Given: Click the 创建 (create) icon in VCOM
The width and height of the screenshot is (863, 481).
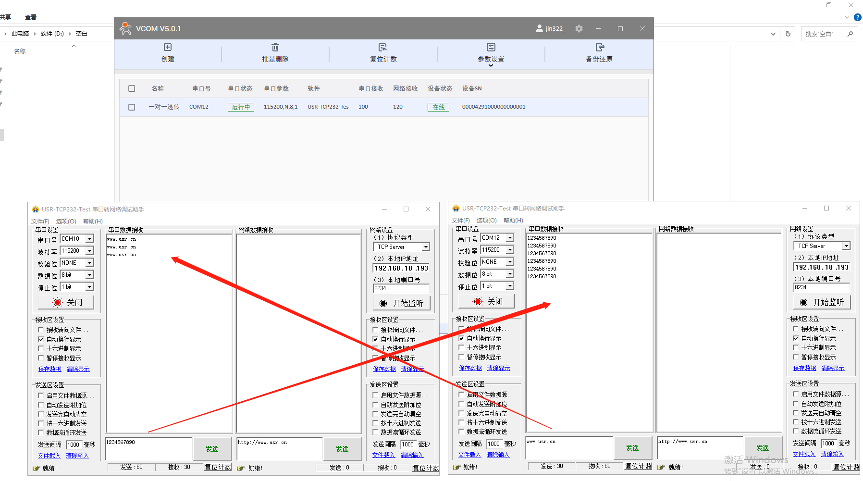Looking at the screenshot, I should 168,47.
